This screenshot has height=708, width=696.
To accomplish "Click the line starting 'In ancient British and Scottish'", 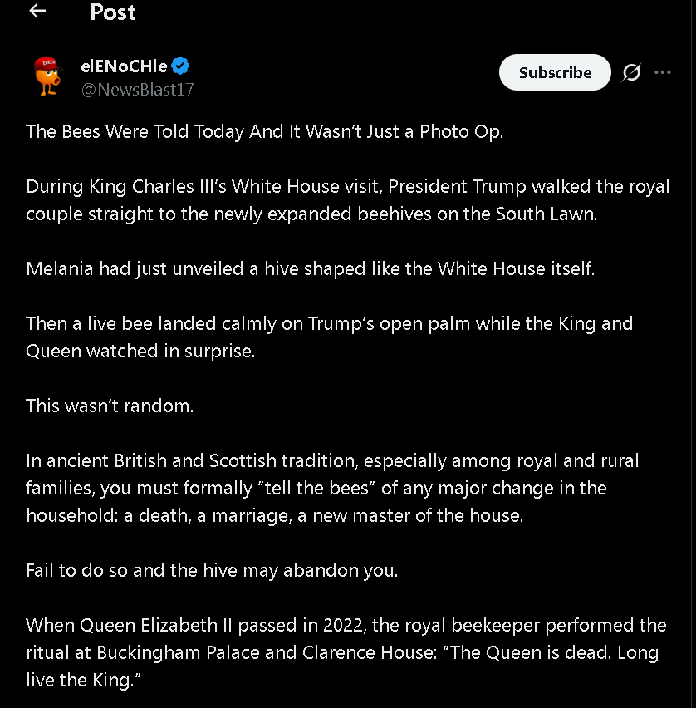I will (x=332, y=460).
